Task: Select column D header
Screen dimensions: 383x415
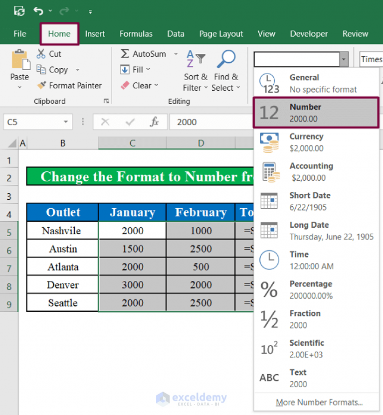Action: (201, 143)
